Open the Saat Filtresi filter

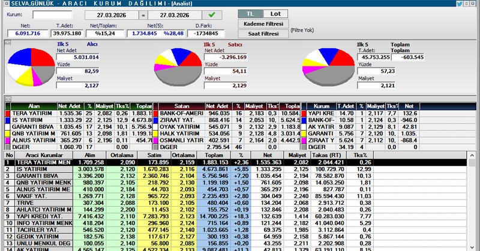click(x=262, y=34)
